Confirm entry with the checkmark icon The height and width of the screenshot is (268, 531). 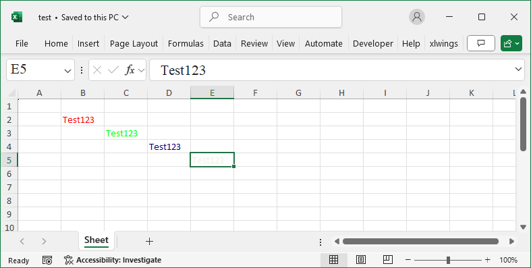click(113, 70)
